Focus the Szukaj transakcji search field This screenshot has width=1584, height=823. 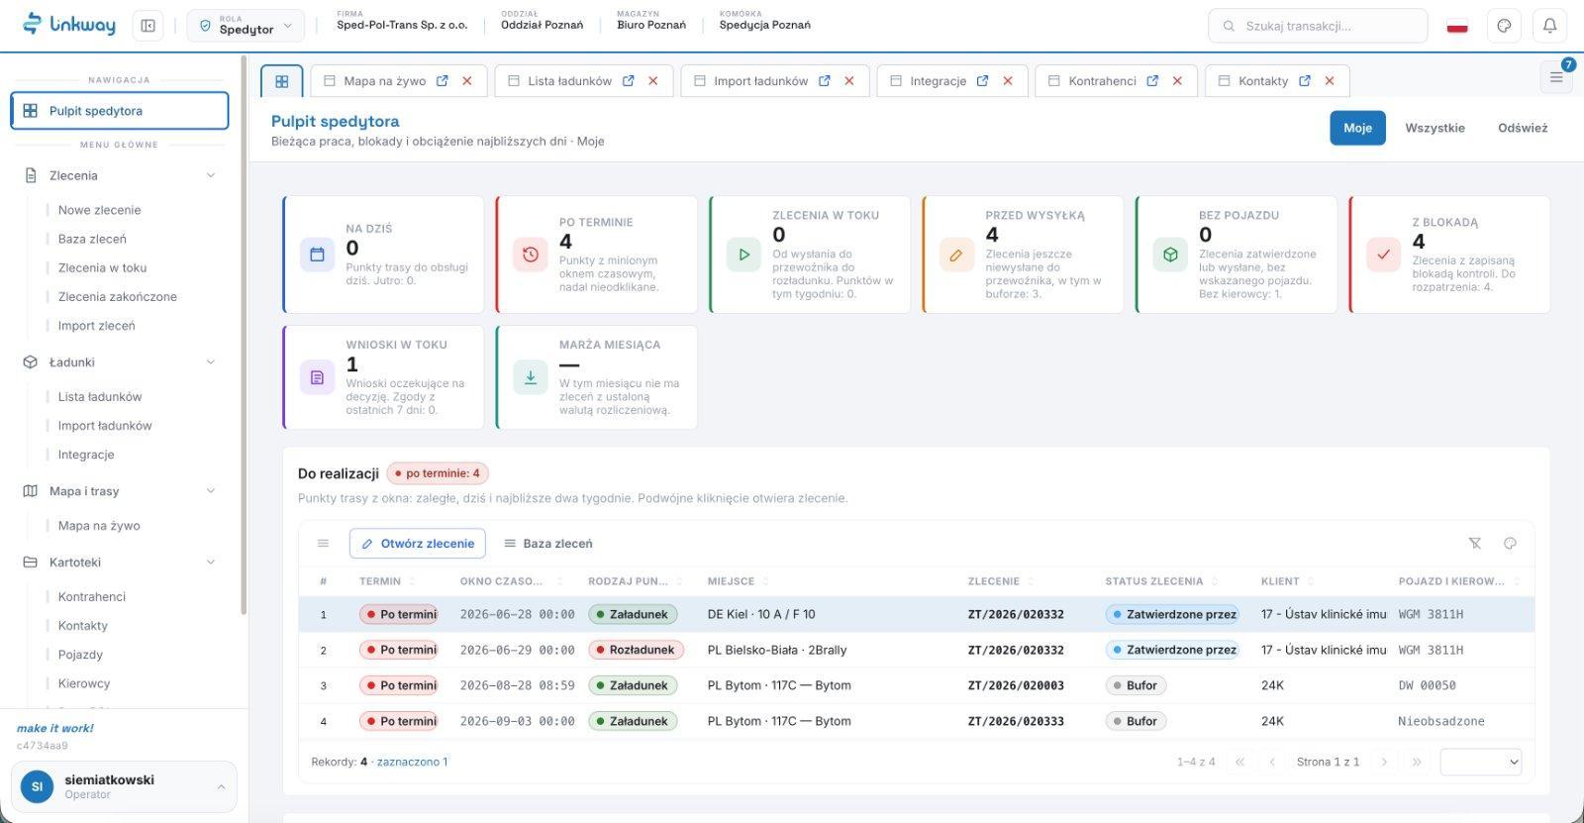click(1318, 26)
